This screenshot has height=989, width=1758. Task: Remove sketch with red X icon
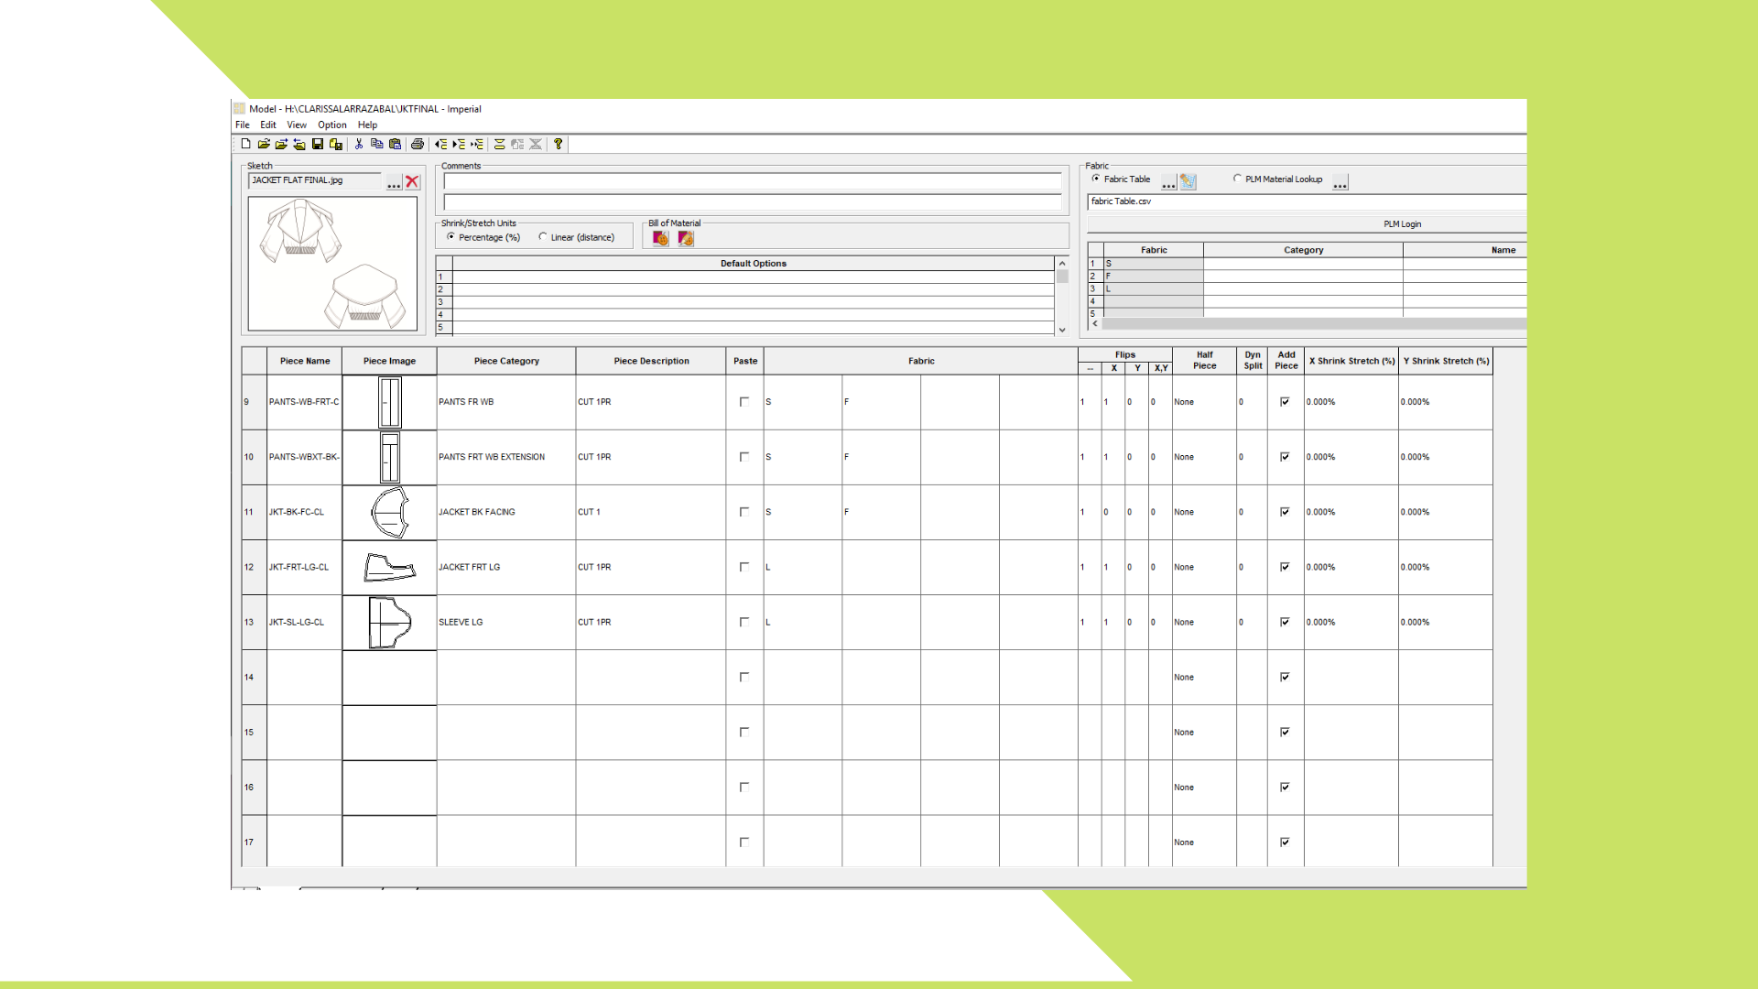point(412,181)
